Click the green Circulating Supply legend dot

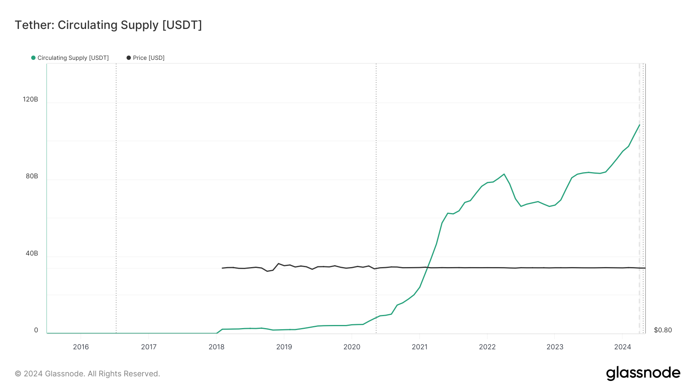33,58
